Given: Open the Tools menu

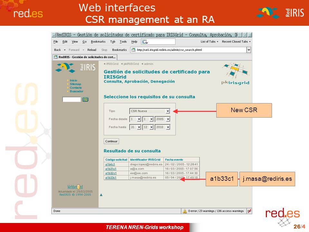Looking at the screenshot, I should (123, 42).
